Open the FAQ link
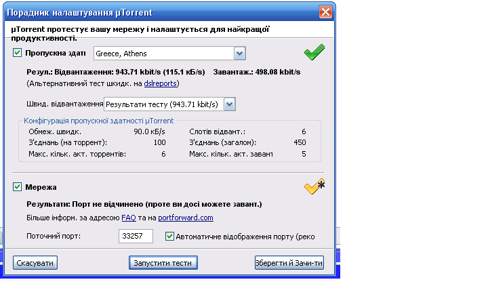 pyautogui.click(x=129, y=218)
